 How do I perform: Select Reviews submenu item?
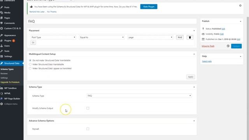(4, 73)
